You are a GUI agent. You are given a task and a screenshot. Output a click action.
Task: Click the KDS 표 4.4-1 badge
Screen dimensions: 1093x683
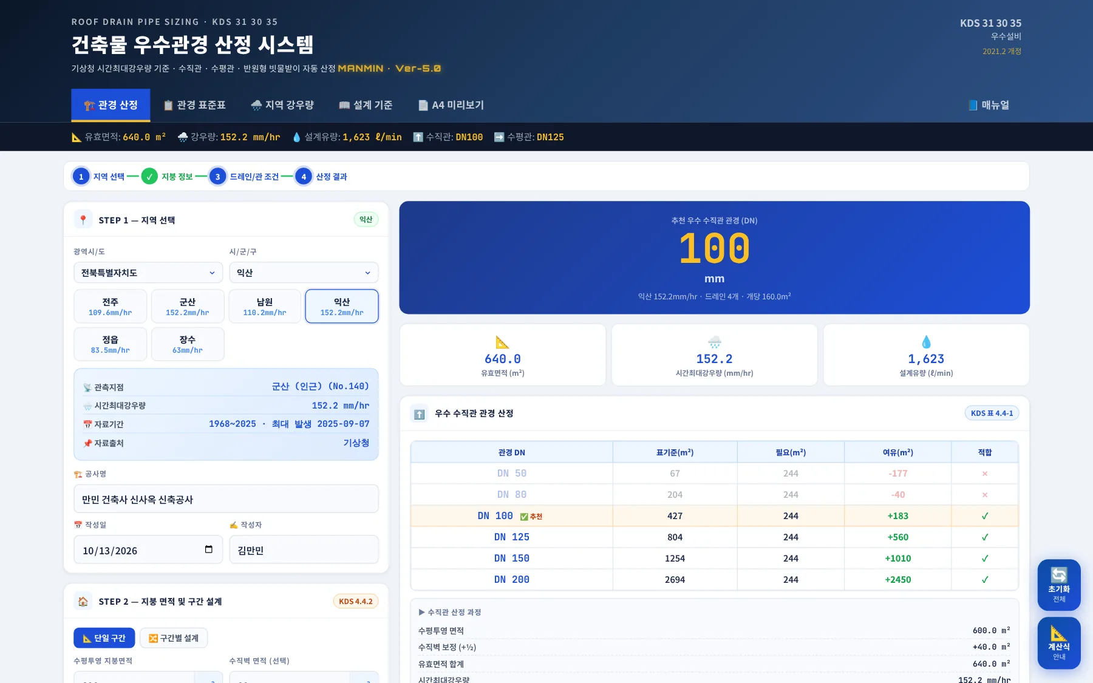[992, 413]
